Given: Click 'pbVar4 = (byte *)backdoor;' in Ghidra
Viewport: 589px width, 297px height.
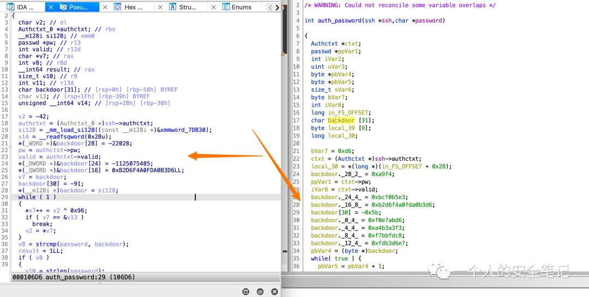Looking at the screenshot, I should coord(354,251).
